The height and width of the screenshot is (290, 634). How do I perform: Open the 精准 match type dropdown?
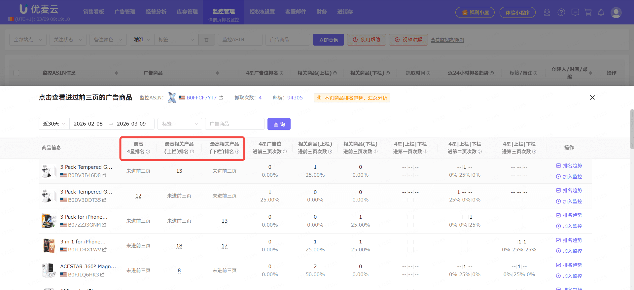pos(142,40)
